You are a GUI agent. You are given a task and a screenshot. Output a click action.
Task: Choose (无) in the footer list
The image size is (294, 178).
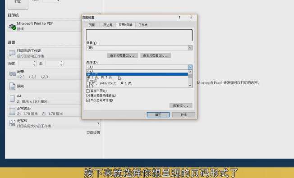[x=137, y=71]
